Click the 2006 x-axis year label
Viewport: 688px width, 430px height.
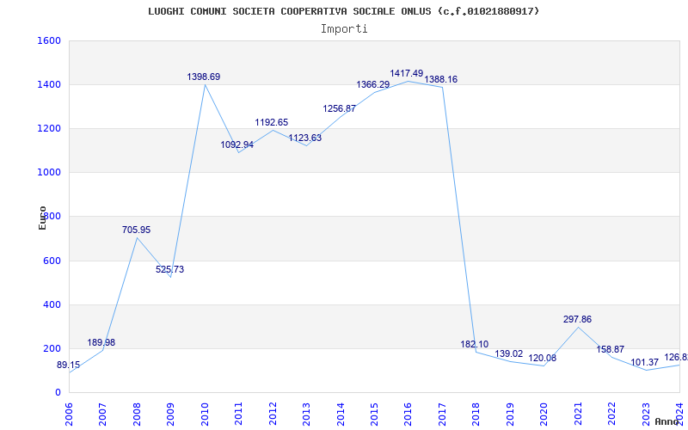click(69, 415)
